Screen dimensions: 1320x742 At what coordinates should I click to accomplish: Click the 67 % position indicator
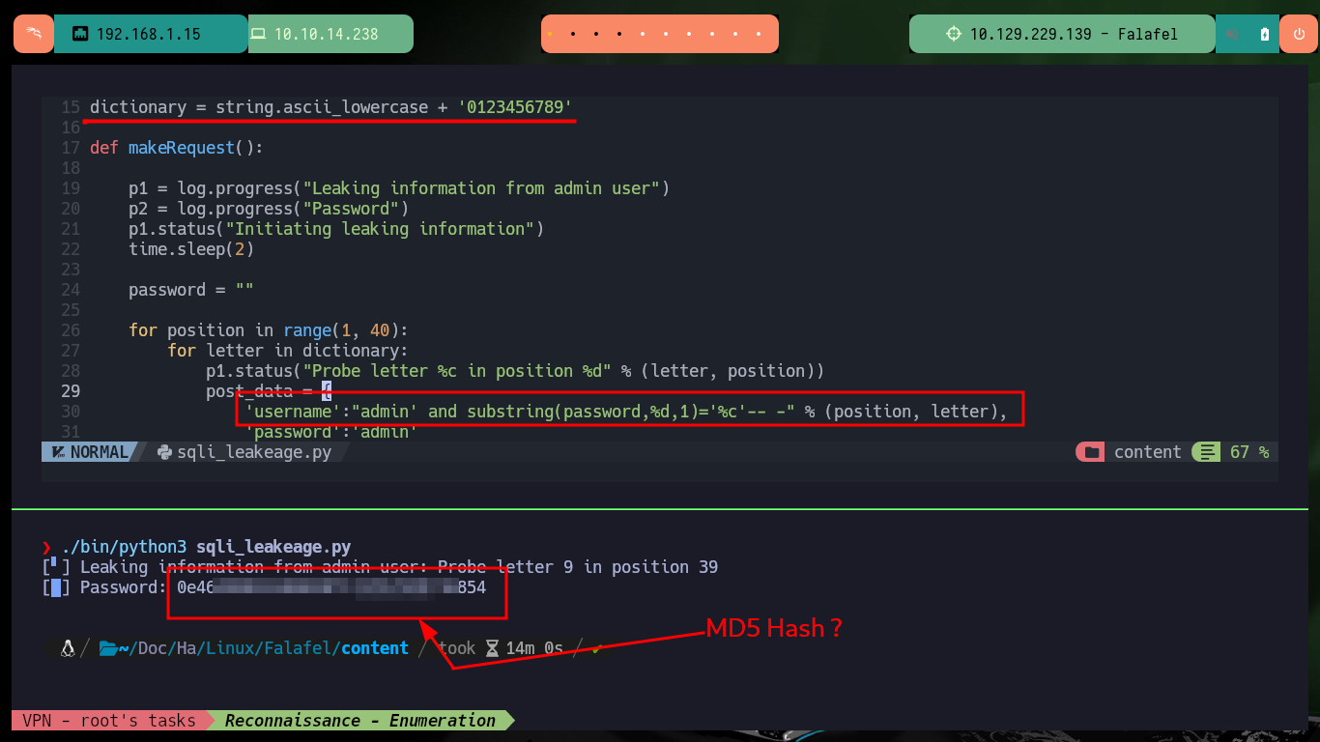(x=1249, y=452)
